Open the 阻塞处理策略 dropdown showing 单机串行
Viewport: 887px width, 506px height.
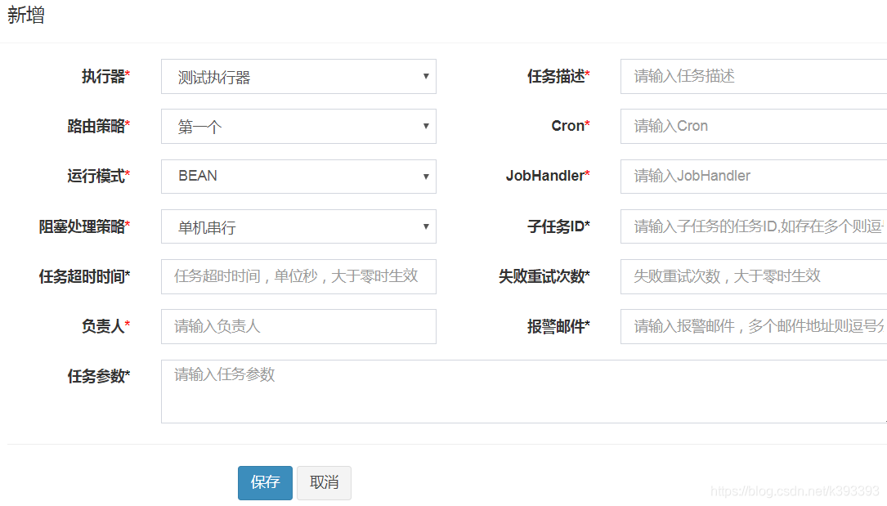[x=298, y=226]
